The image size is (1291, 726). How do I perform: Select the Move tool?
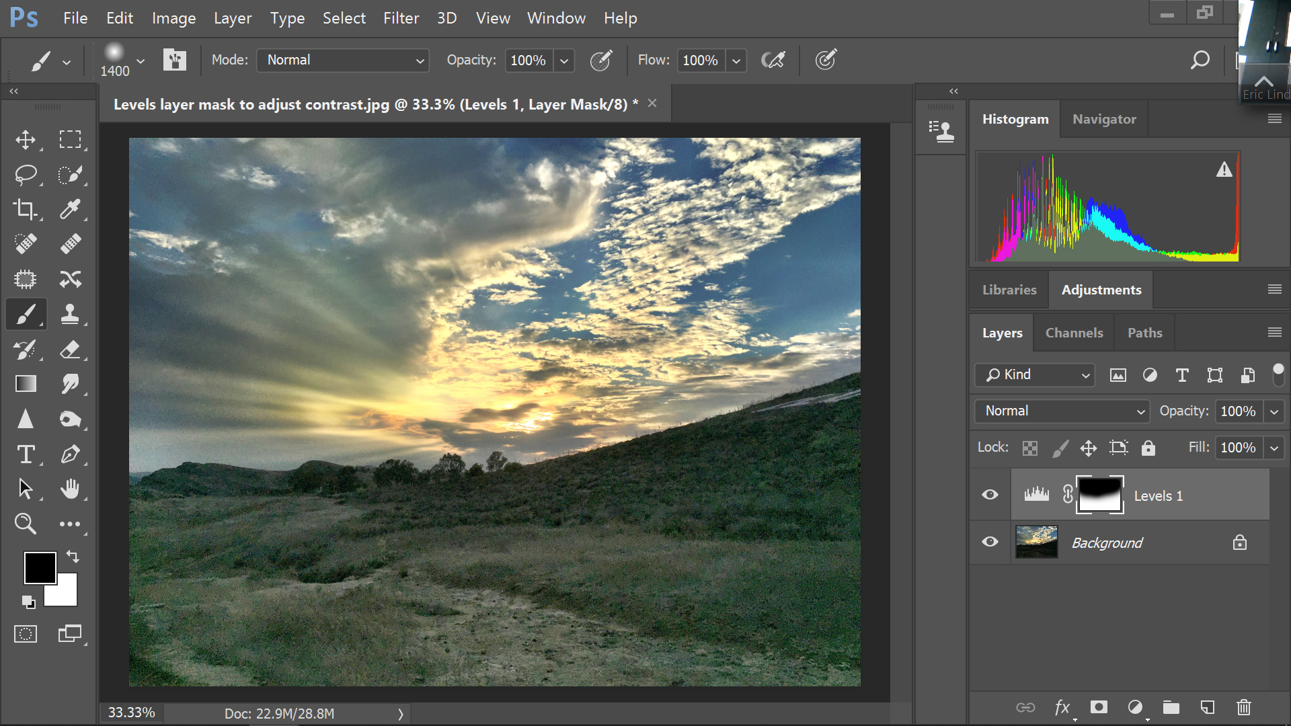tap(26, 140)
